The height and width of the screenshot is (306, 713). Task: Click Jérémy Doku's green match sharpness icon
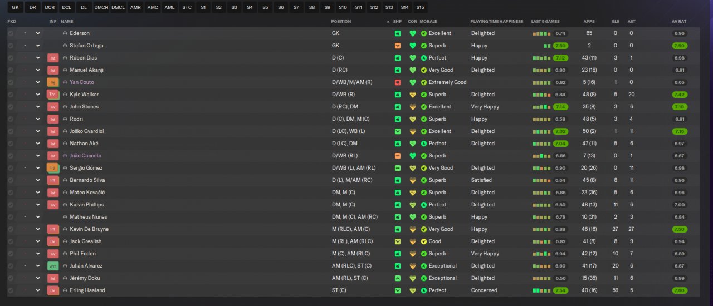click(397, 278)
